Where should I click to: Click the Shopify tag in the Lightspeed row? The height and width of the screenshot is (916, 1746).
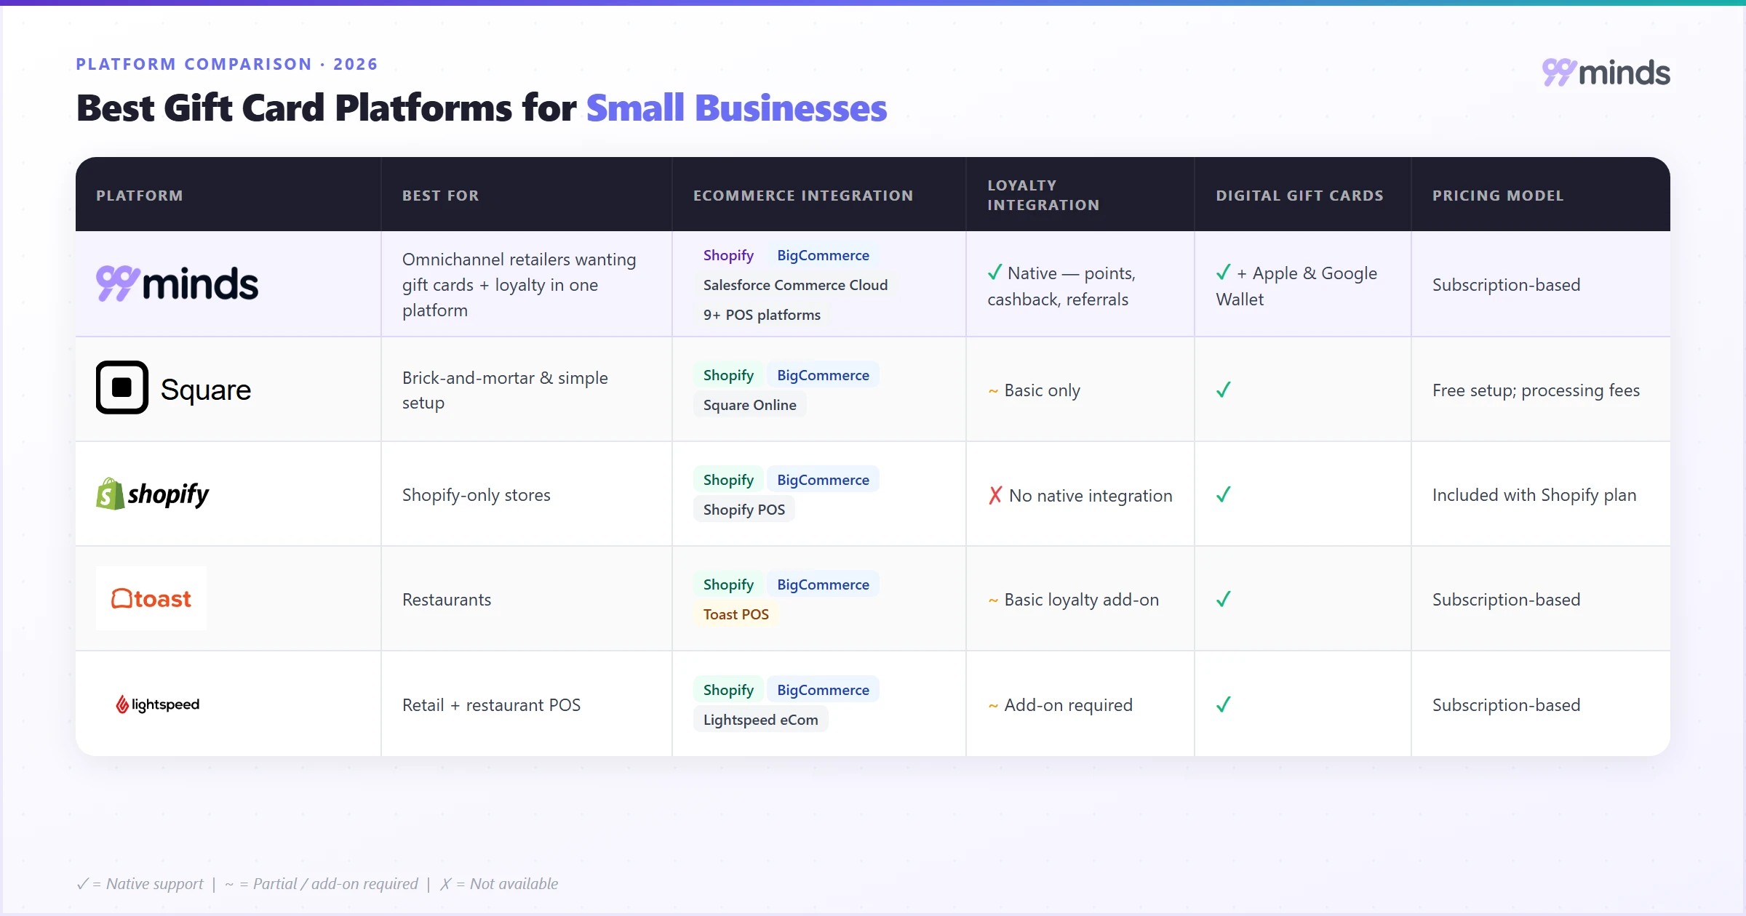[728, 690]
